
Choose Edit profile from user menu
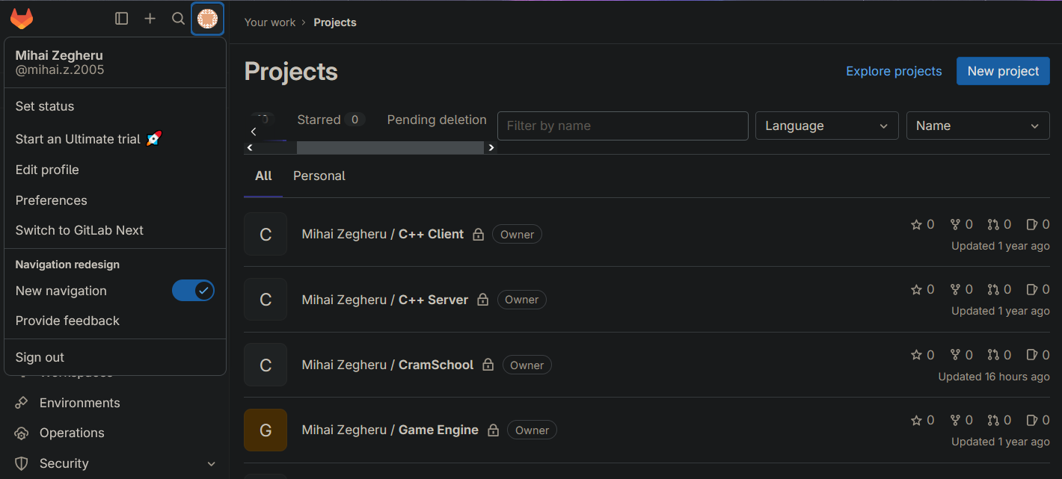coord(47,170)
